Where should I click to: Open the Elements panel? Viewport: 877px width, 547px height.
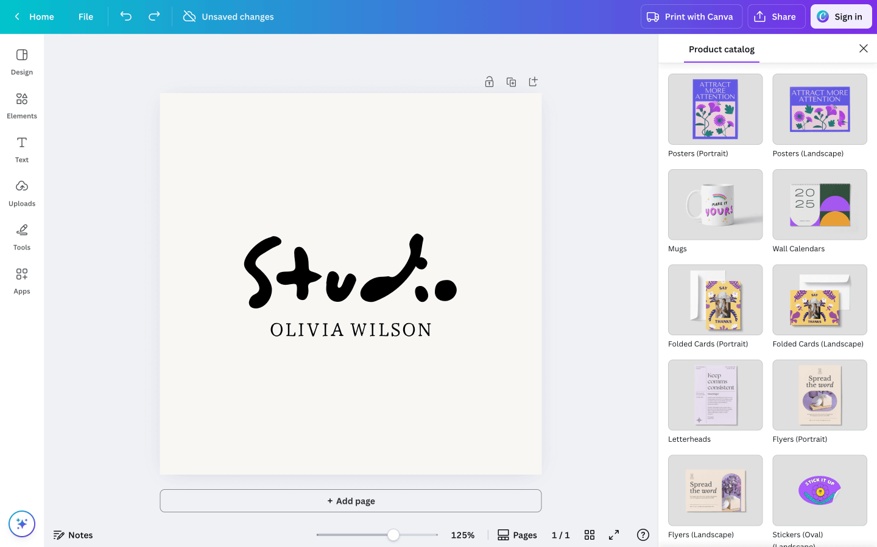(21, 105)
